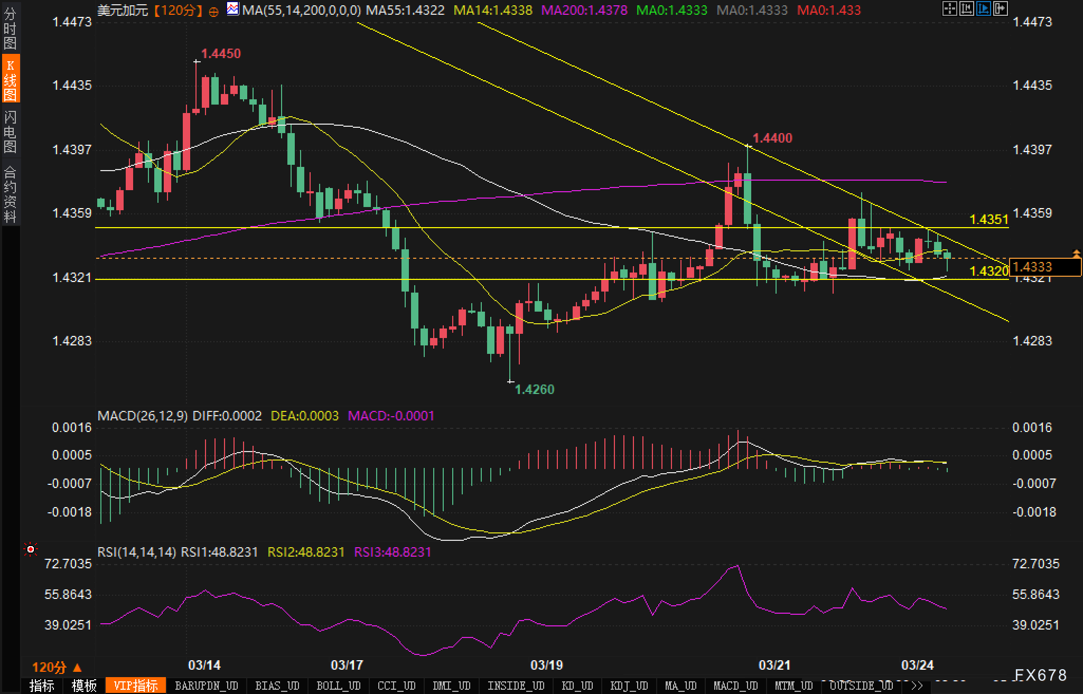
Task: Click the shrink chart axis icon
Action: pyautogui.click(x=967, y=8)
